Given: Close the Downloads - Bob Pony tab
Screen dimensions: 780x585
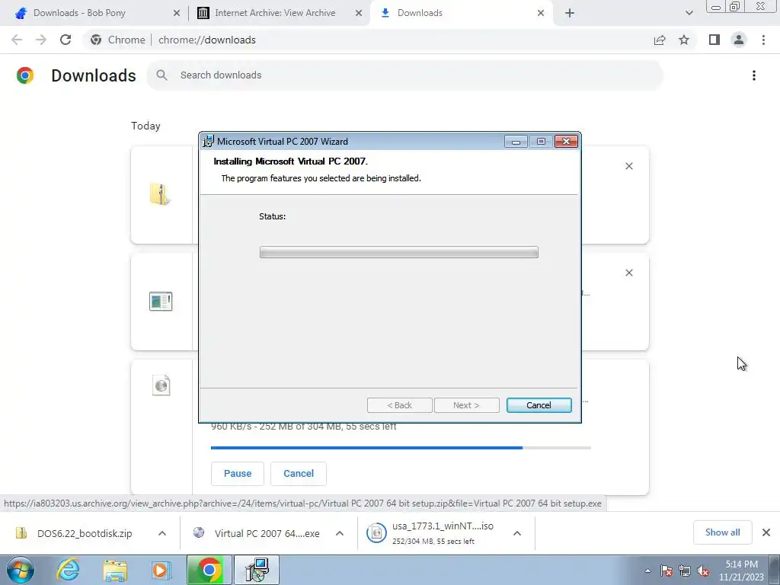Looking at the screenshot, I should [x=176, y=13].
